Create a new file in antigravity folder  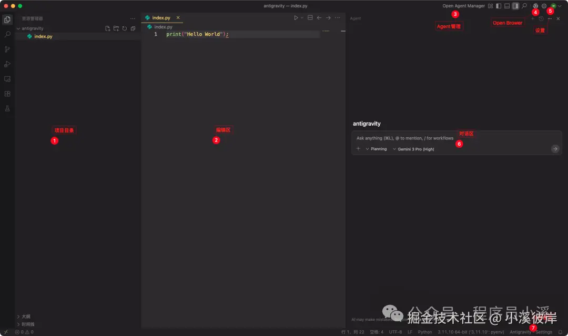(108, 28)
